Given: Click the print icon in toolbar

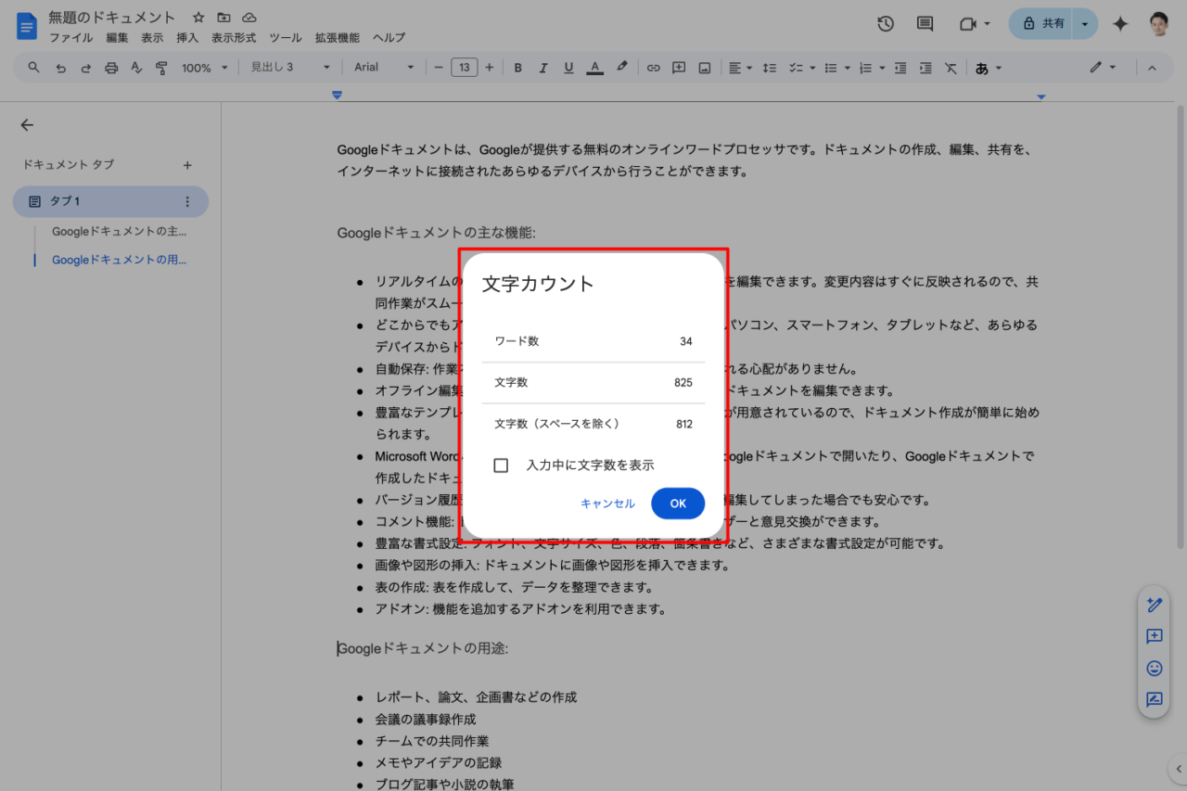Looking at the screenshot, I should point(111,68).
